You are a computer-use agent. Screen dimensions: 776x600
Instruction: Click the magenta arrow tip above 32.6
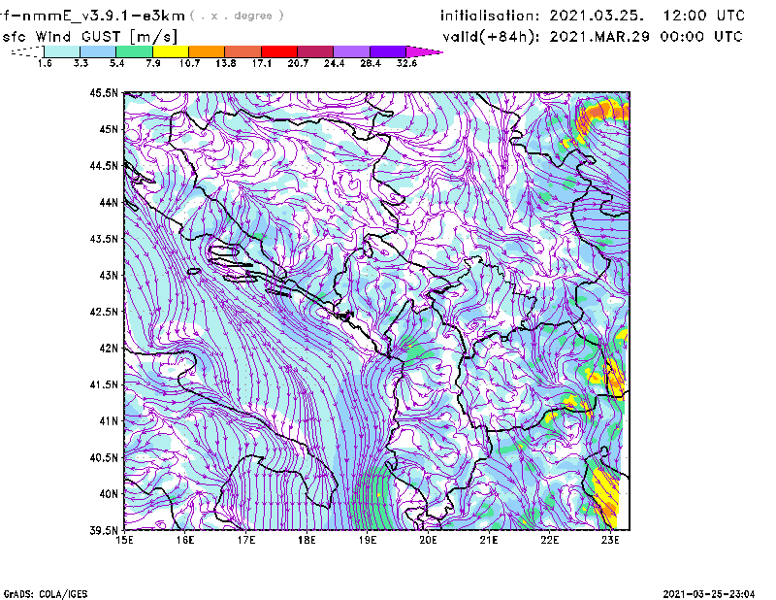[424, 51]
